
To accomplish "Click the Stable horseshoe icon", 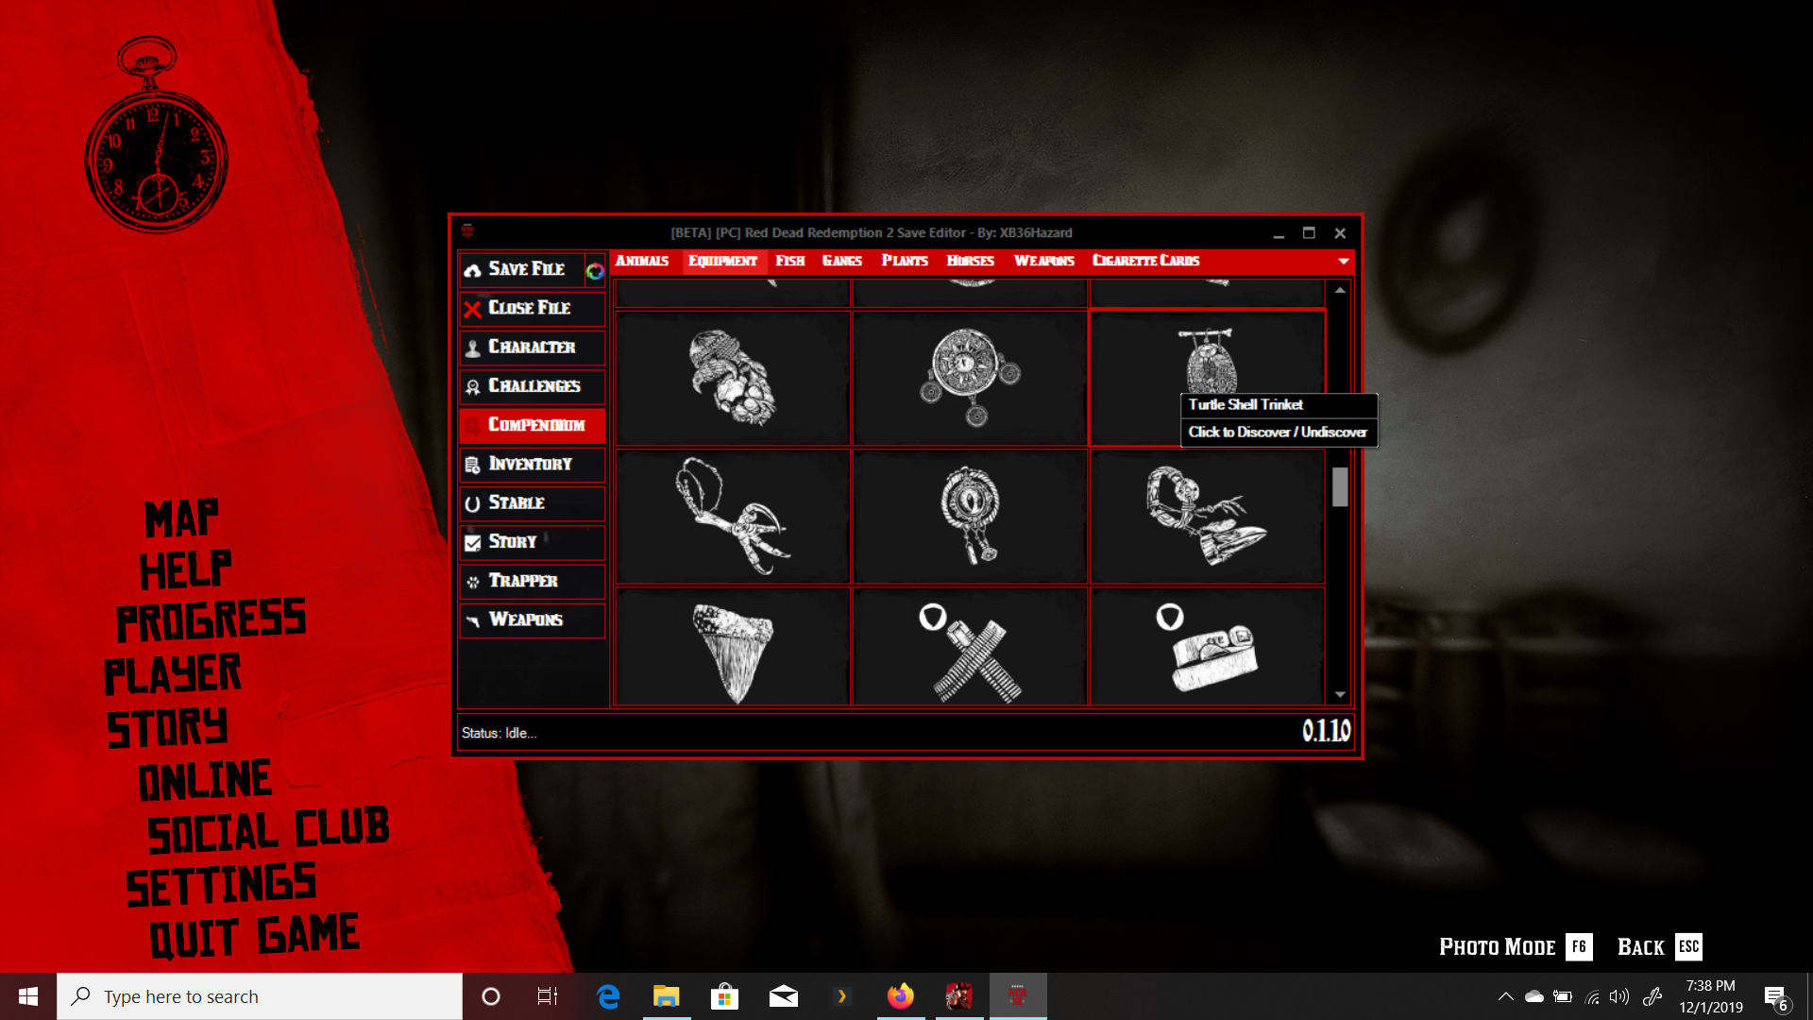I will click(x=473, y=503).
